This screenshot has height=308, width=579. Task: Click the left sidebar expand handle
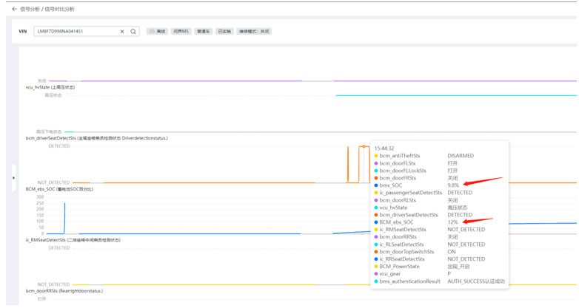[13, 178]
